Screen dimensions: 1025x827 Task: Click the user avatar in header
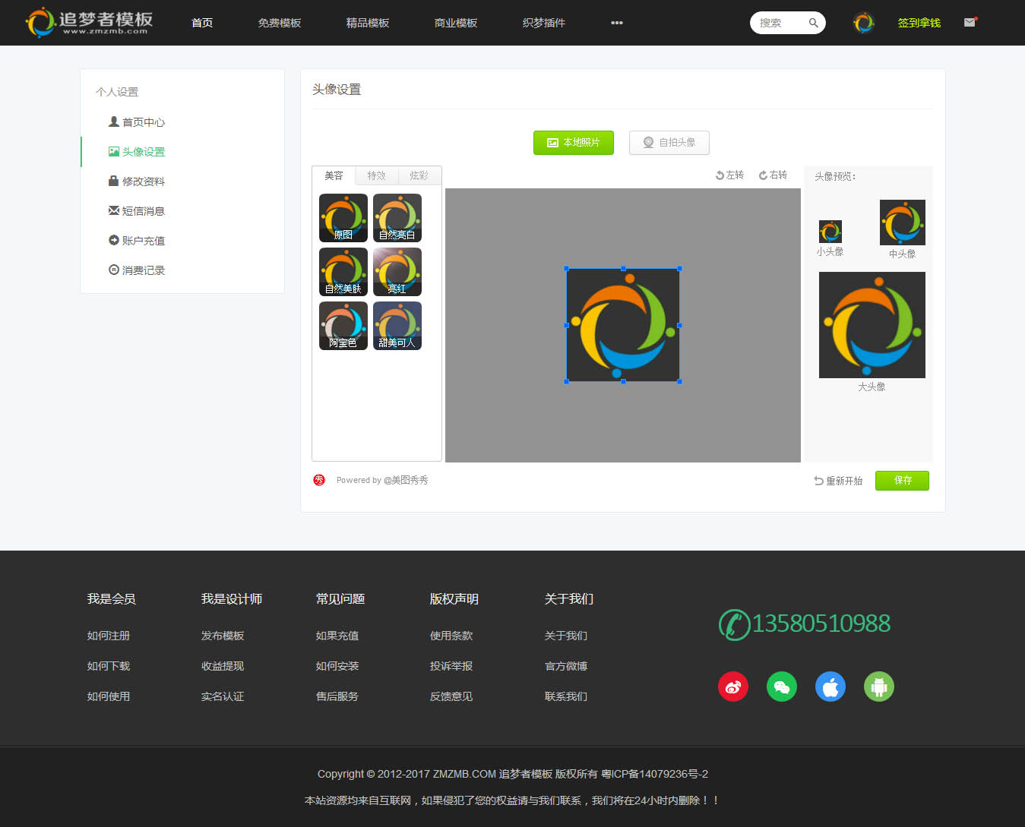pyautogui.click(x=863, y=23)
